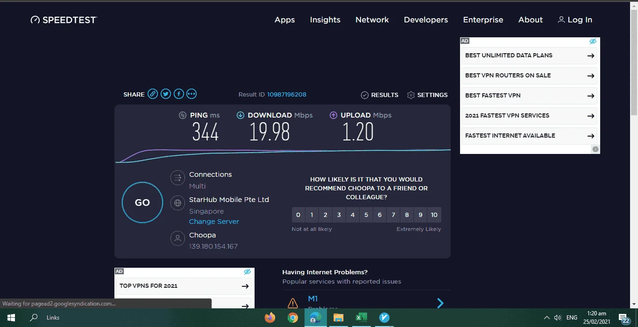Click the server globe icon
Image resolution: width=638 pixels, height=327 pixels.
pyautogui.click(x=177, y=203)
